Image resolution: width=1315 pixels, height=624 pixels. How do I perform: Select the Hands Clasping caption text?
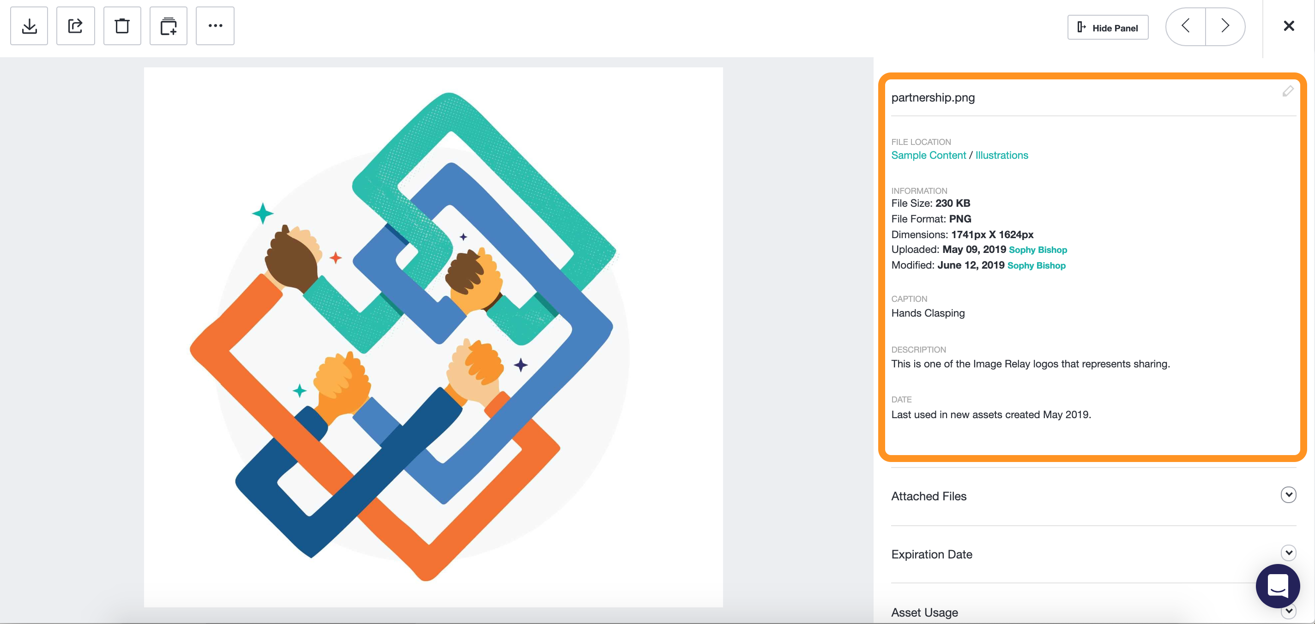(x=928, y=313)
